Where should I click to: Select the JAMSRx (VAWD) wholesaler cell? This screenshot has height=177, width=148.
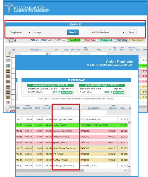(66, 137)
